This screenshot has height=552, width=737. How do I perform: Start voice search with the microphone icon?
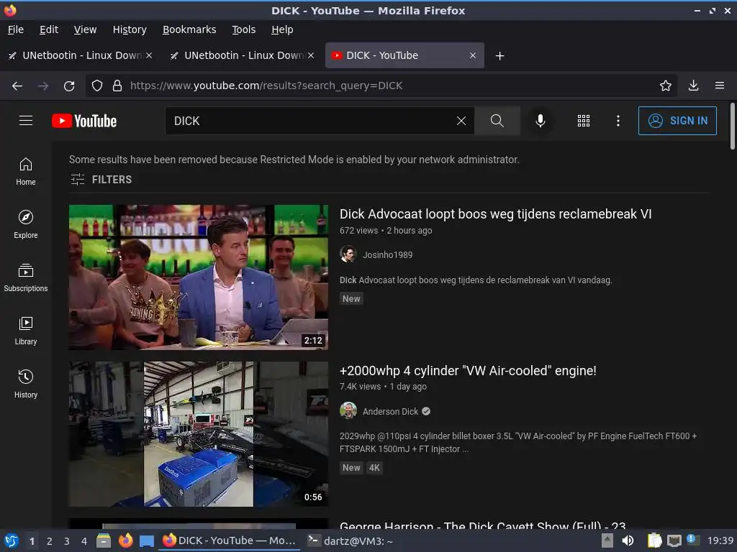(541, 121)
